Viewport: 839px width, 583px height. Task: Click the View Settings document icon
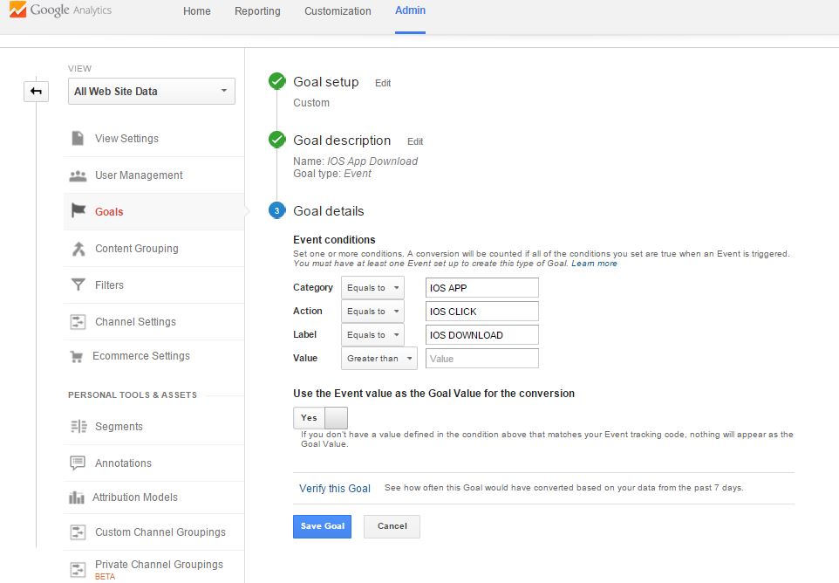click(x=78, y=139)
